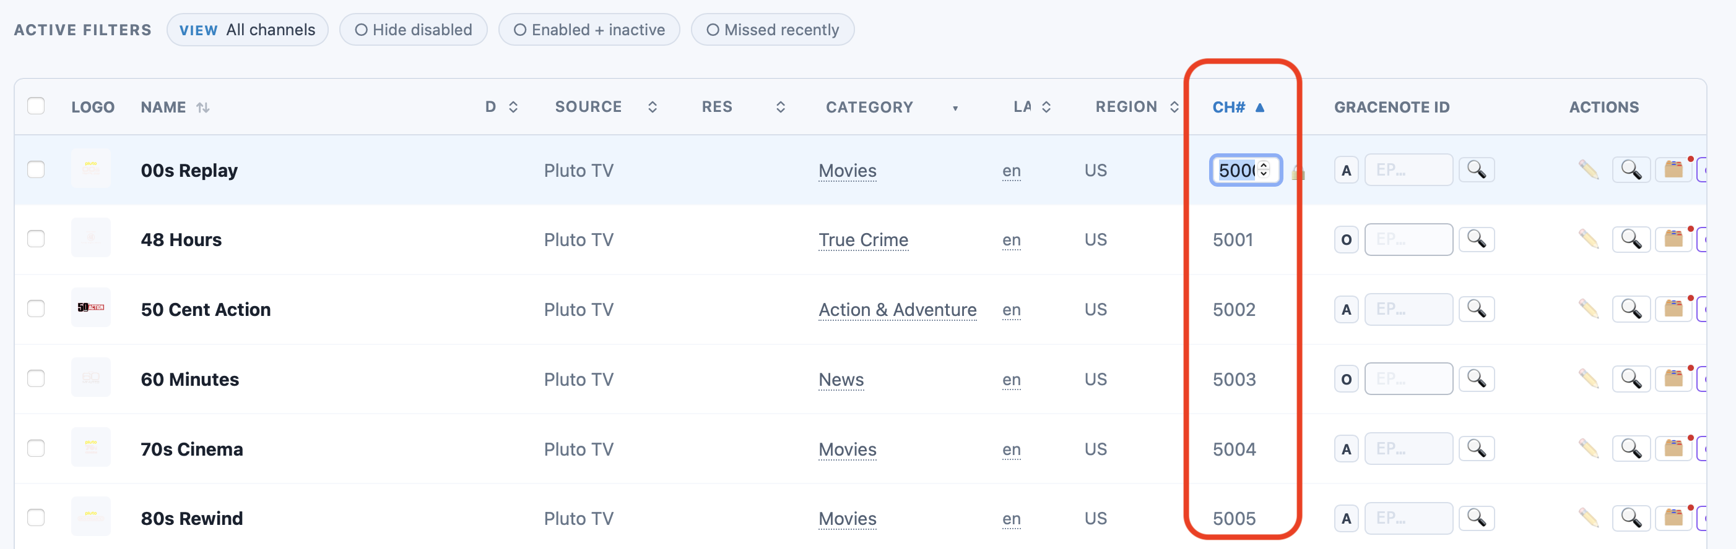Click the file box icon for 48 Hours
Viewport: 1736px width, 549px height.
1674,239
